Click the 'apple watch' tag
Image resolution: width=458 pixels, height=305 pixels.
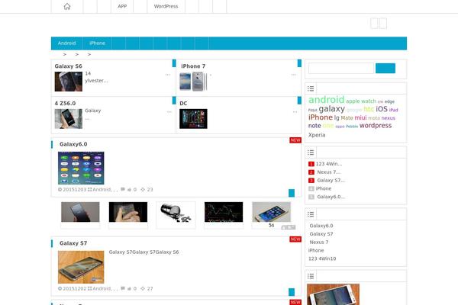click(x=361, y=101)
